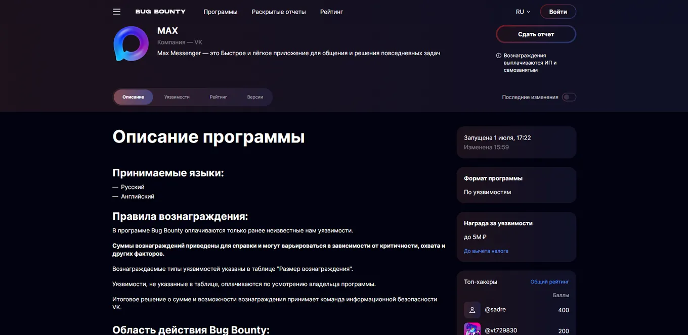The image size is (688, 335).
Task: Open Программы in top navigation
Action: (x=221, y=12)
